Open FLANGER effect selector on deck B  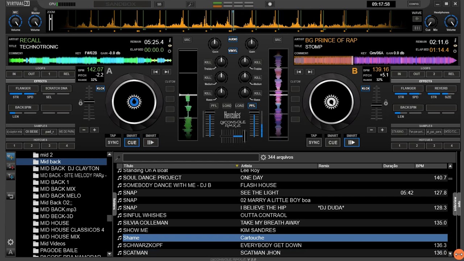(x=408, y=88)
